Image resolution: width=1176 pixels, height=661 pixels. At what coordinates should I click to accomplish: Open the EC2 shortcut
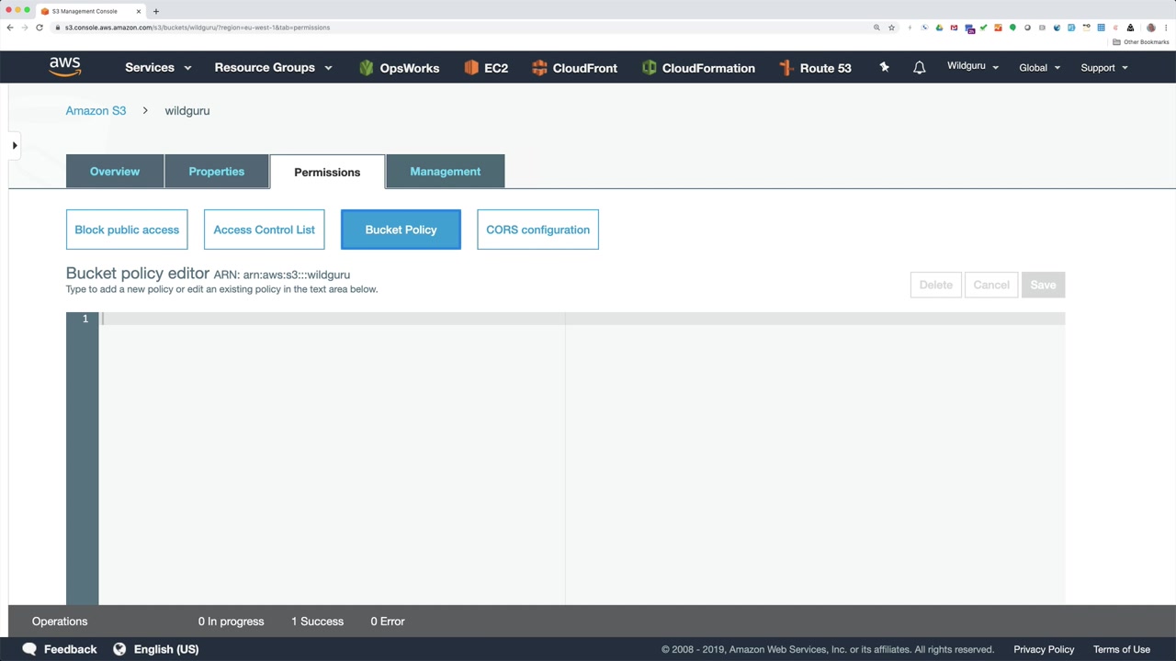pyautogui.click(x=486, y=68)
